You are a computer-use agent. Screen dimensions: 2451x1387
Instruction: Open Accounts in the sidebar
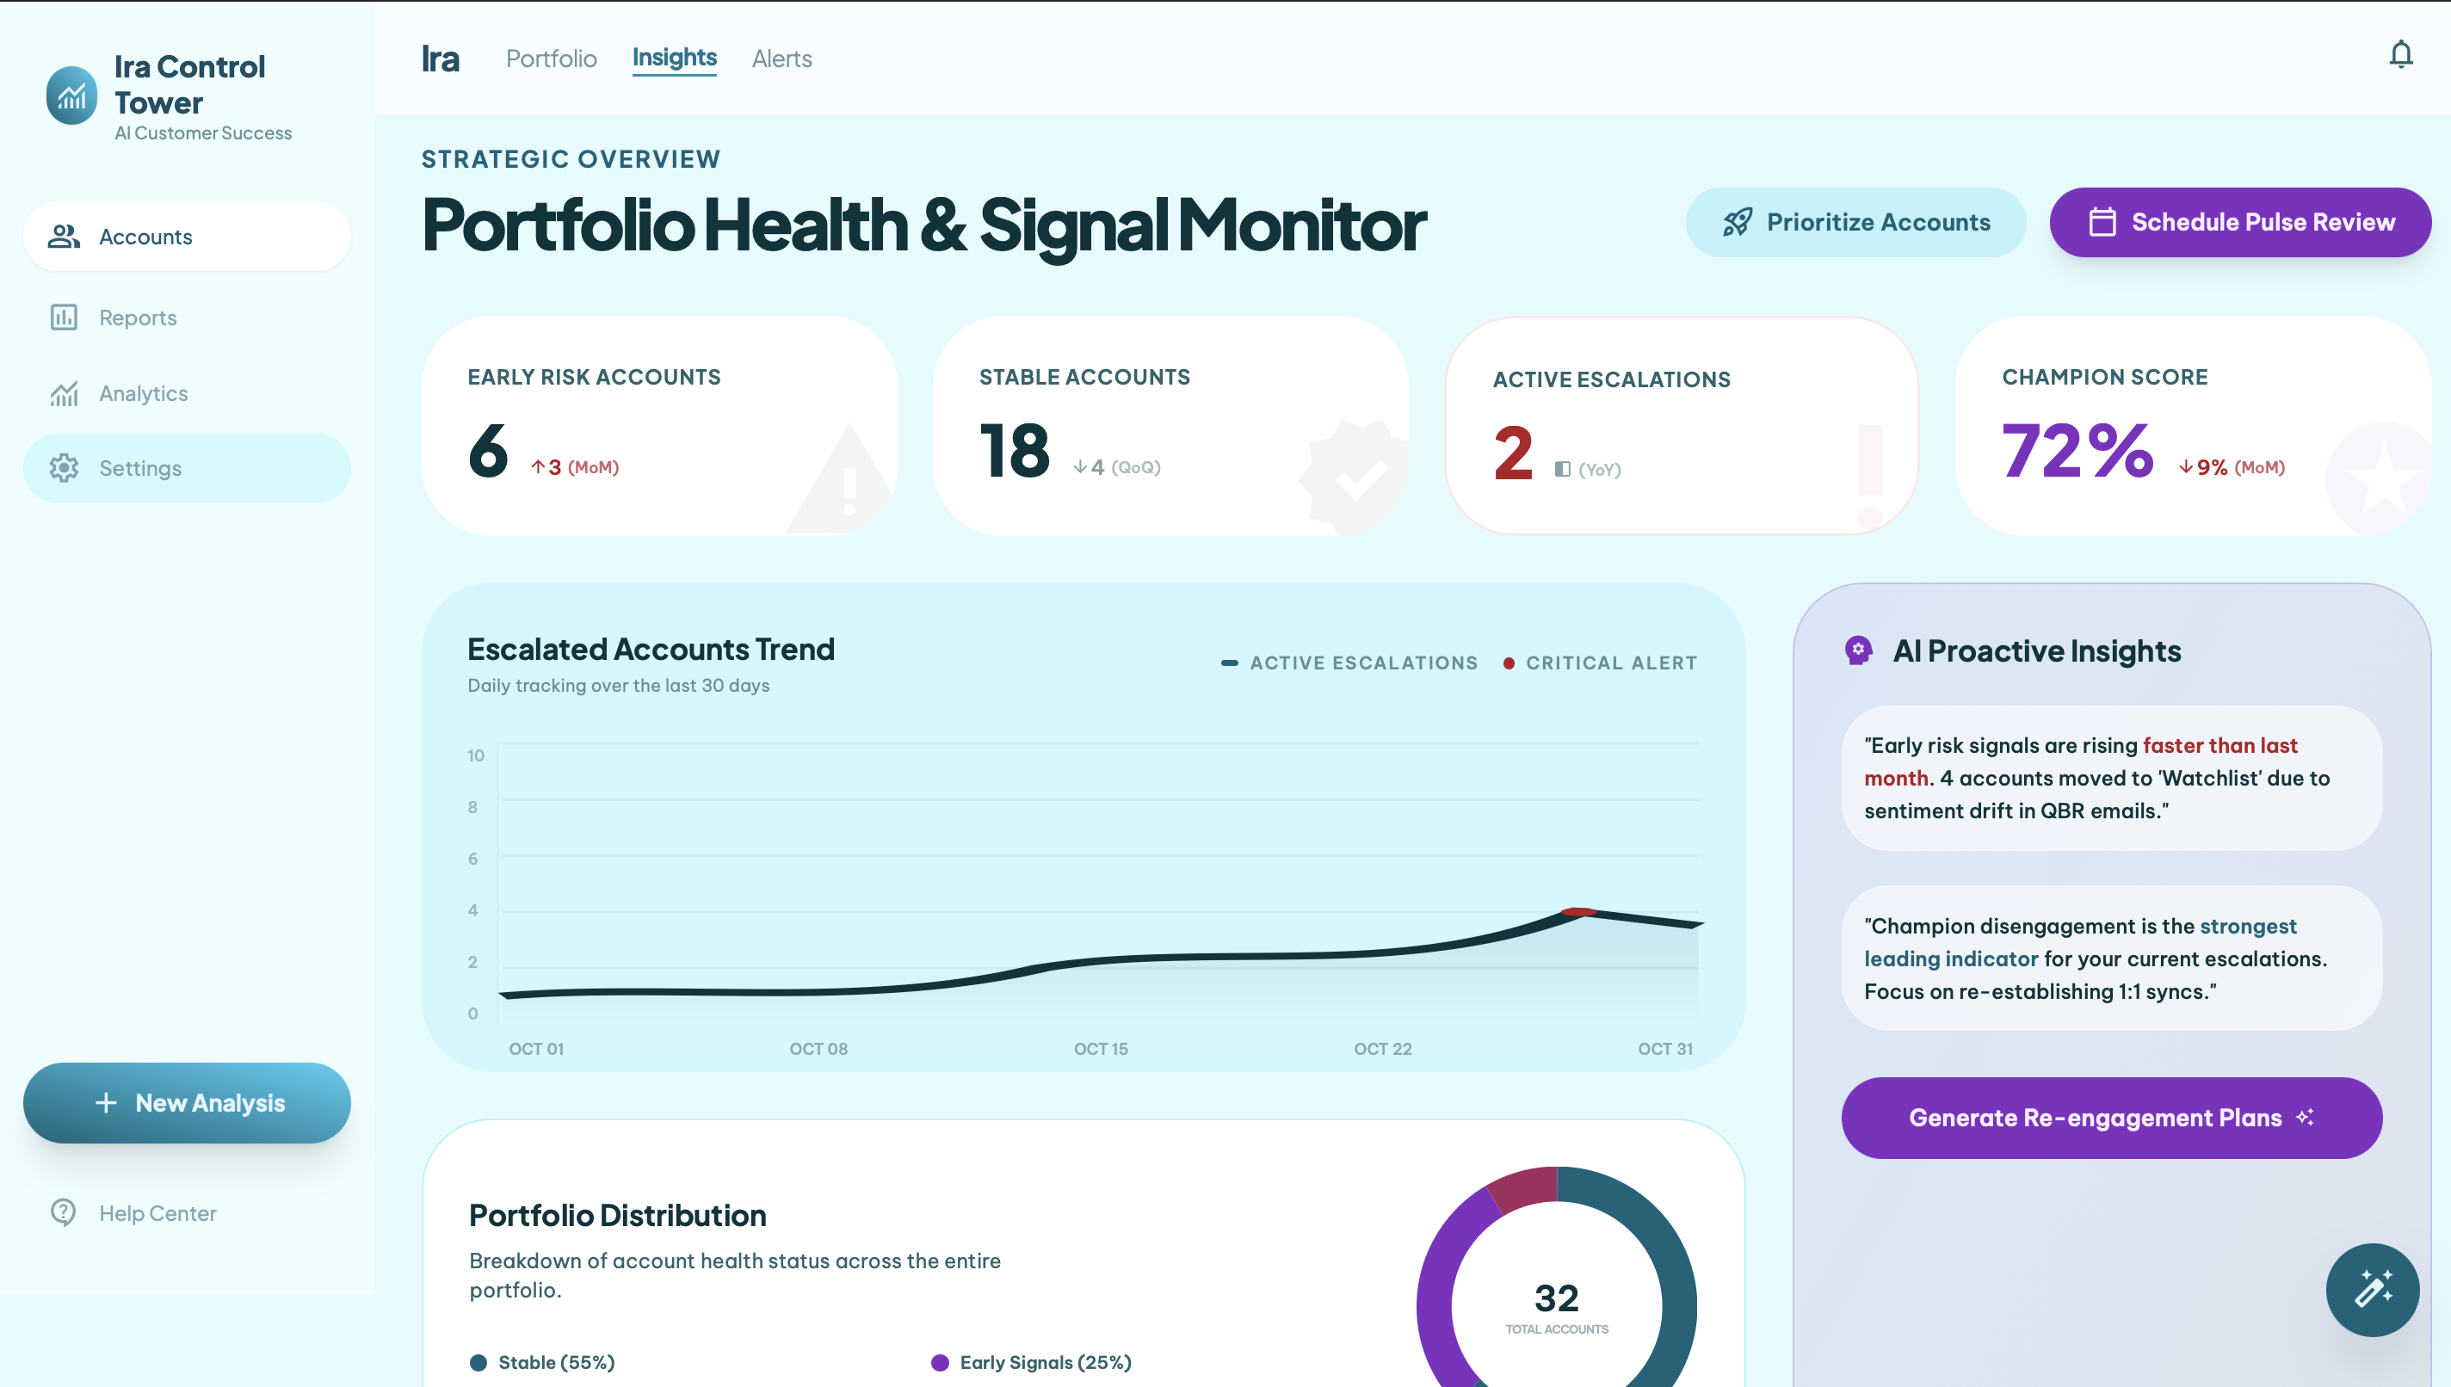click(187, 237)
